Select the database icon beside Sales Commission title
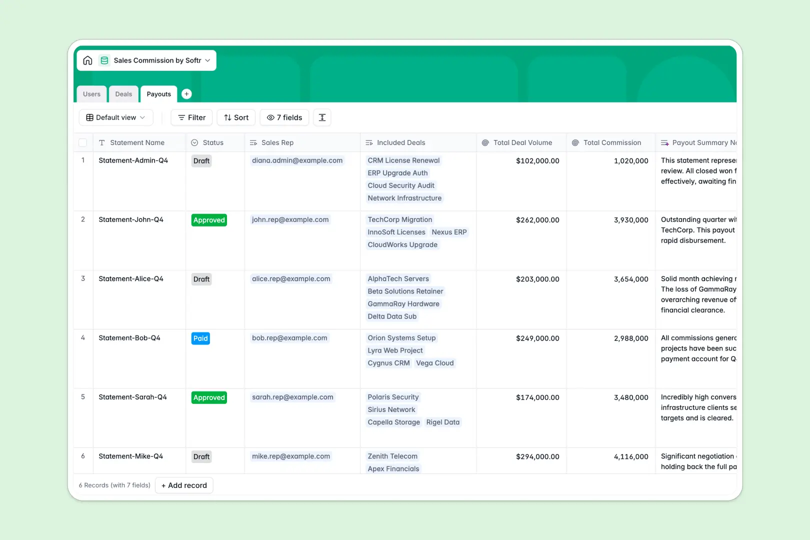 [x=104, y=60]
